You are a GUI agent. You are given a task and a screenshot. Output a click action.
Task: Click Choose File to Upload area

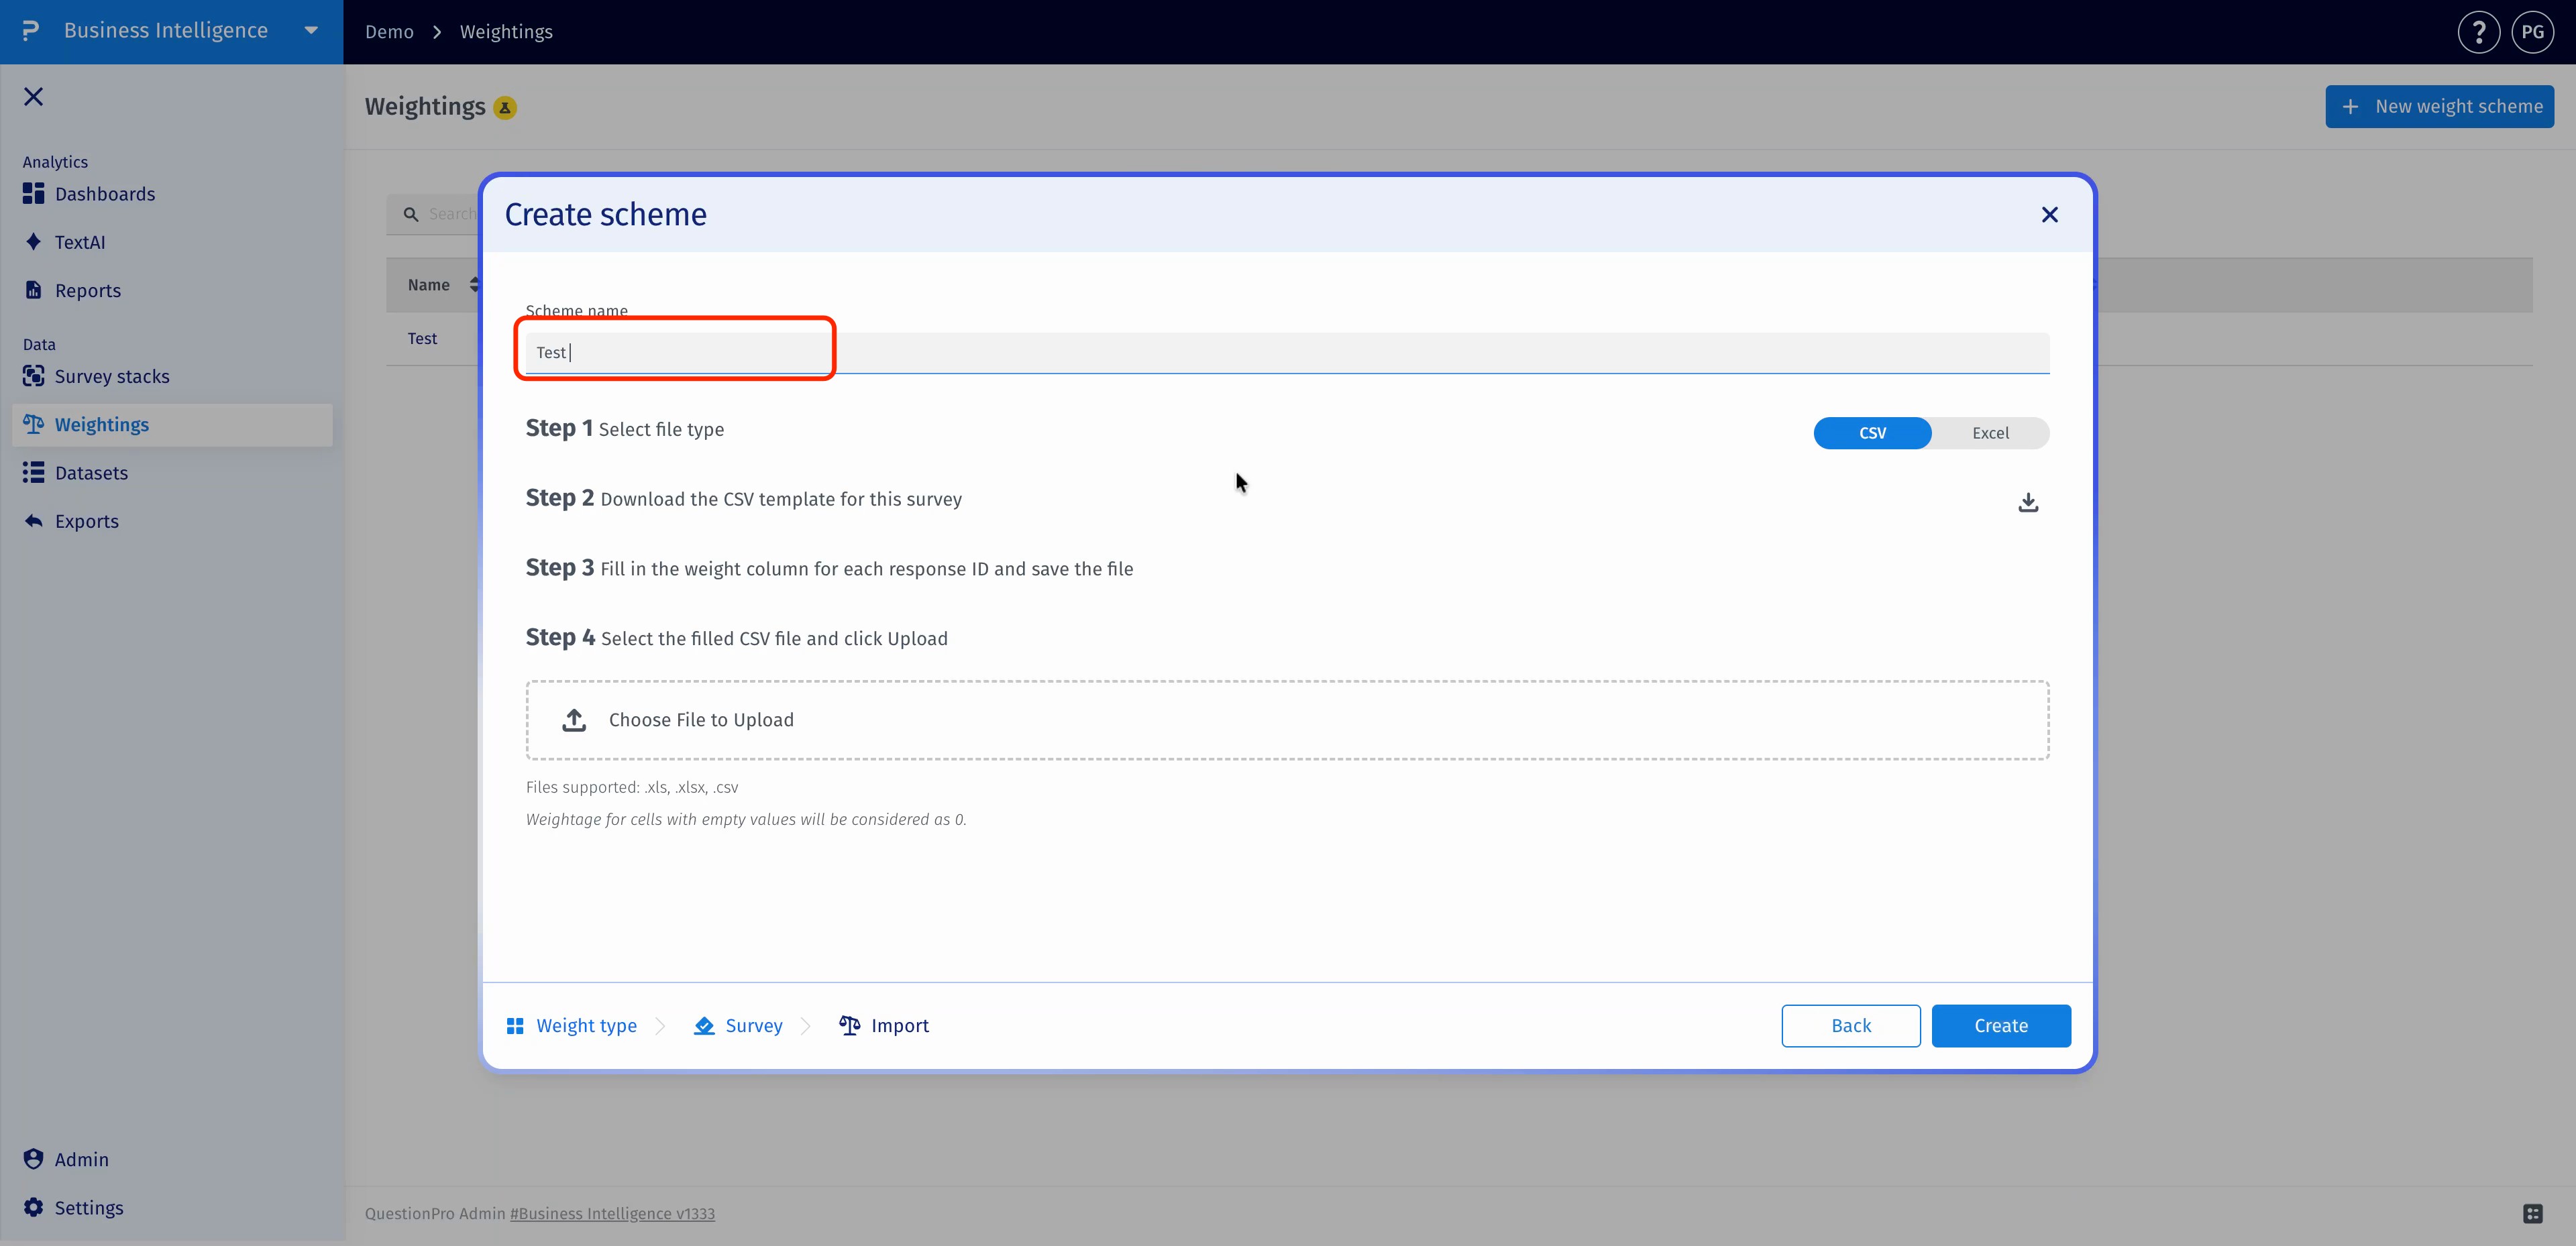1287,720
